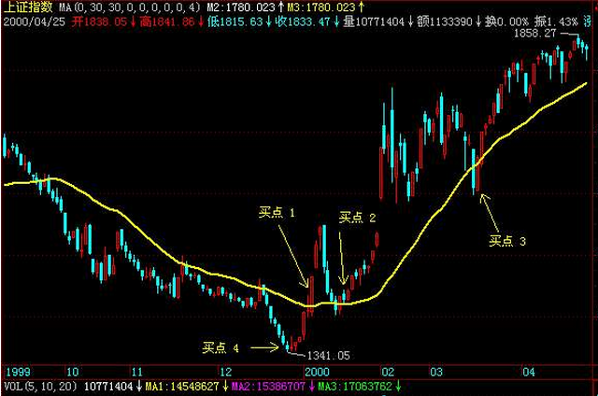Click the yellow MA1:14548627 volume value
Screen dimensions: 598x396
click(x=179, y=385)
